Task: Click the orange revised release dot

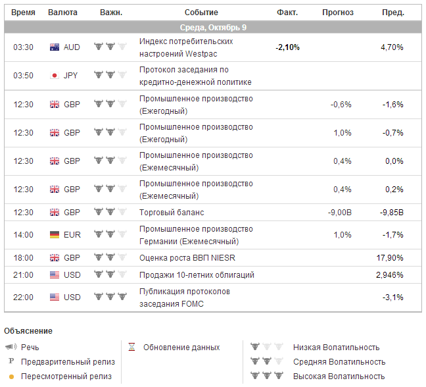Action: (x=11, y=376)
